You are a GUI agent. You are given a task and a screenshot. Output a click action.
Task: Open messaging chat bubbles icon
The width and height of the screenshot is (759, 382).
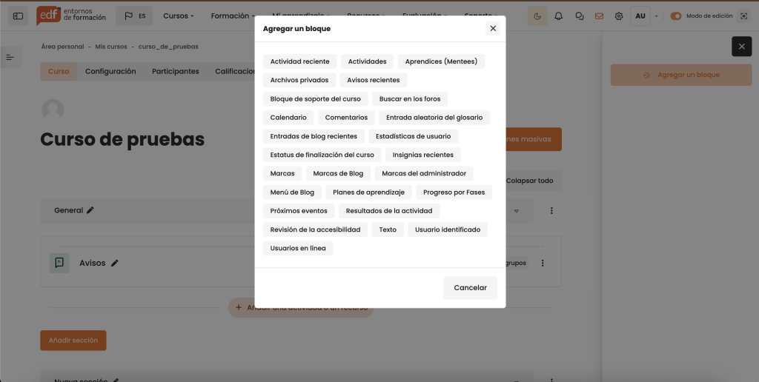click(x=580, y=16)
